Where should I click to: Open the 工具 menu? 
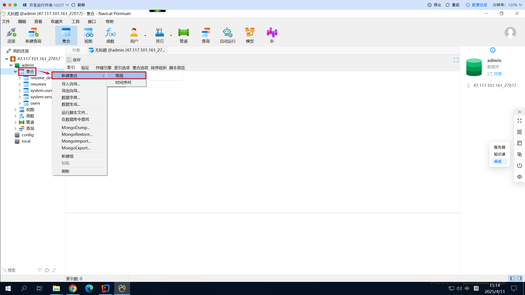(75, 22)
